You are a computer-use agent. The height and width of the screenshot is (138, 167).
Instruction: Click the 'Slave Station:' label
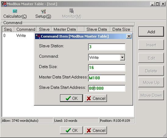click(x=52, y=46)
